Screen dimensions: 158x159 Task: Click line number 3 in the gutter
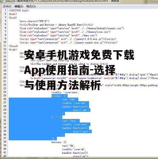point(5,17)
